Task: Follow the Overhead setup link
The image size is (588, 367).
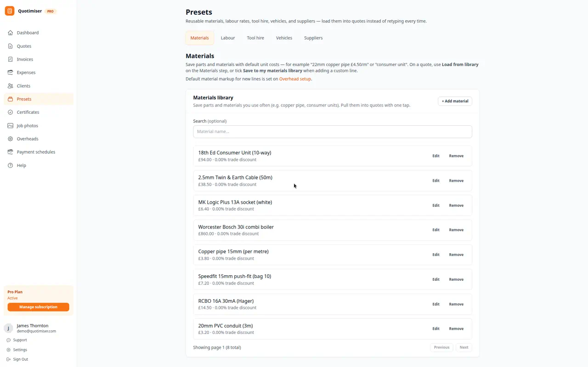Action: tap(295, 79)
